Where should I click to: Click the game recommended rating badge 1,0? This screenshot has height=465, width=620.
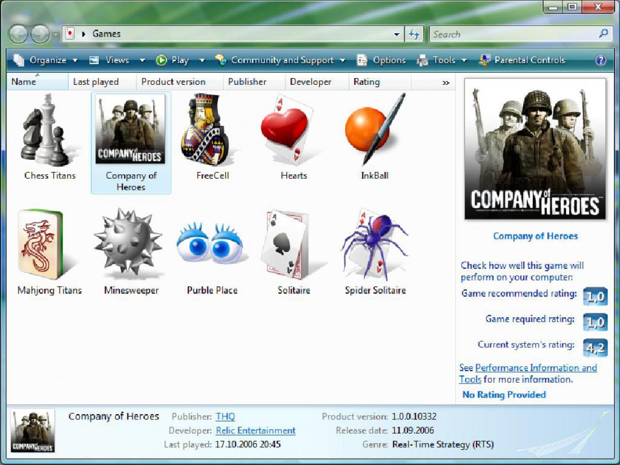595,296
